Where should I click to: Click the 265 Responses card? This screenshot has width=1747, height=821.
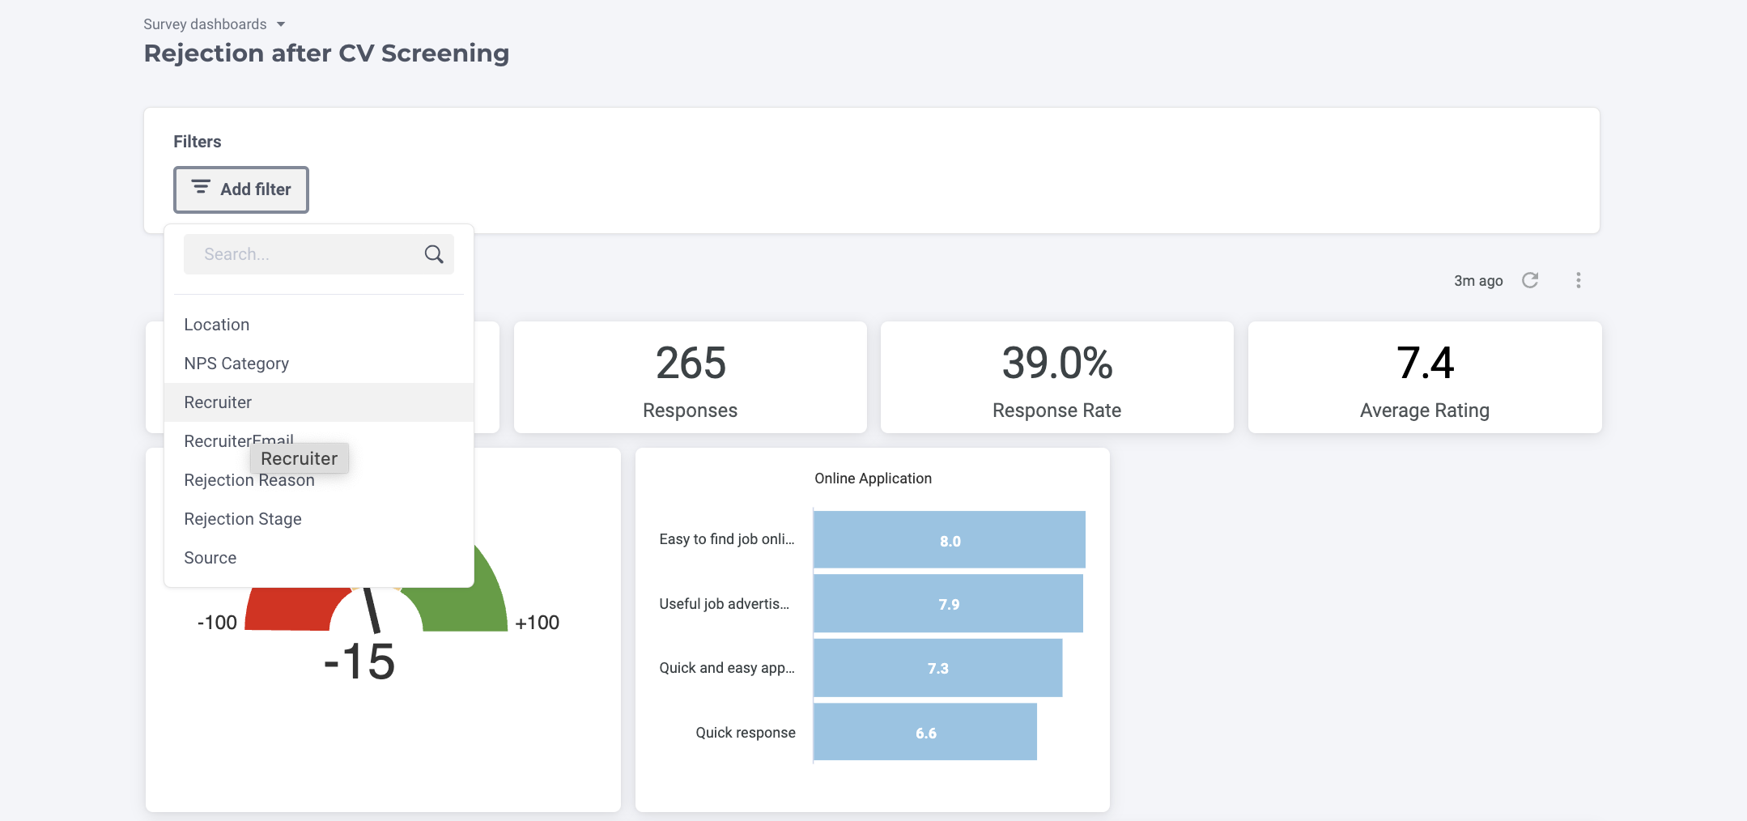(691, 377)
